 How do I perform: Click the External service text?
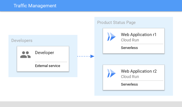[x=47, y=66]
